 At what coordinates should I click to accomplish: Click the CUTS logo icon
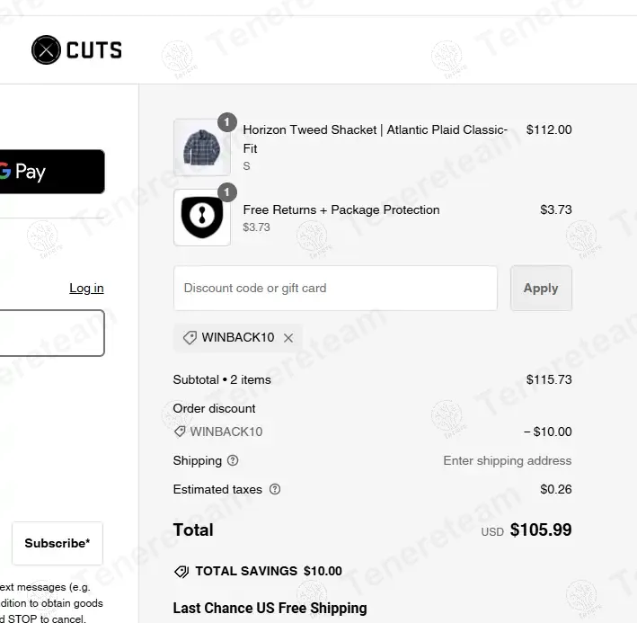(46, 50)
